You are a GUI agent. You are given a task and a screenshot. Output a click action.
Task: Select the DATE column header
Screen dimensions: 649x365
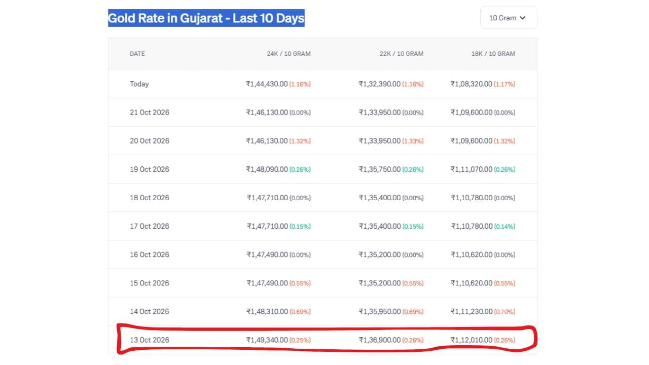pos(137,54)
